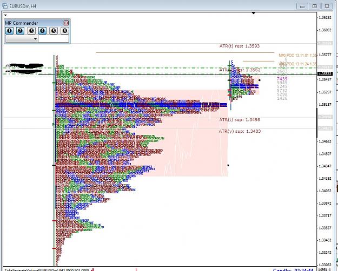Click the current price tag 1.35532
This screenshot has width=338, height=271.
point(325,74)
